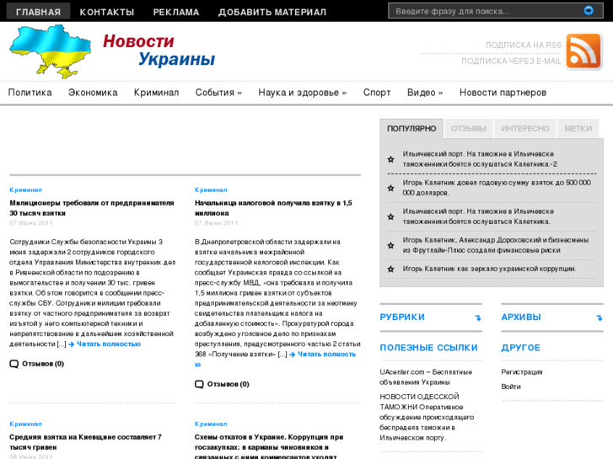Open the Видео dropdown menu

[425, 93]
